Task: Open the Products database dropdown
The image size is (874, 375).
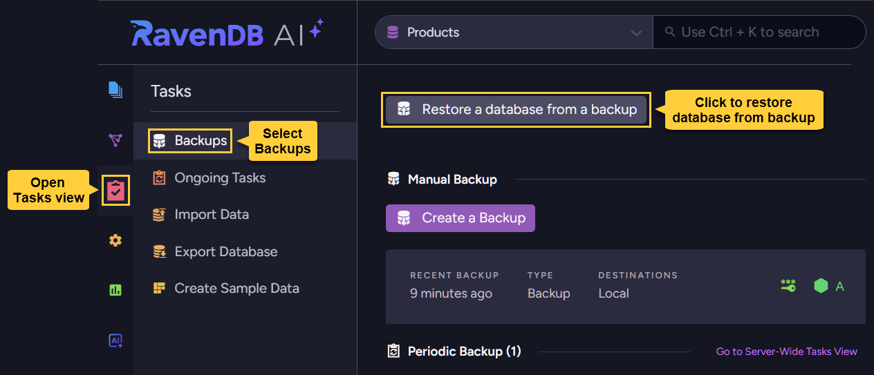Action: click(x=514, y=32)
